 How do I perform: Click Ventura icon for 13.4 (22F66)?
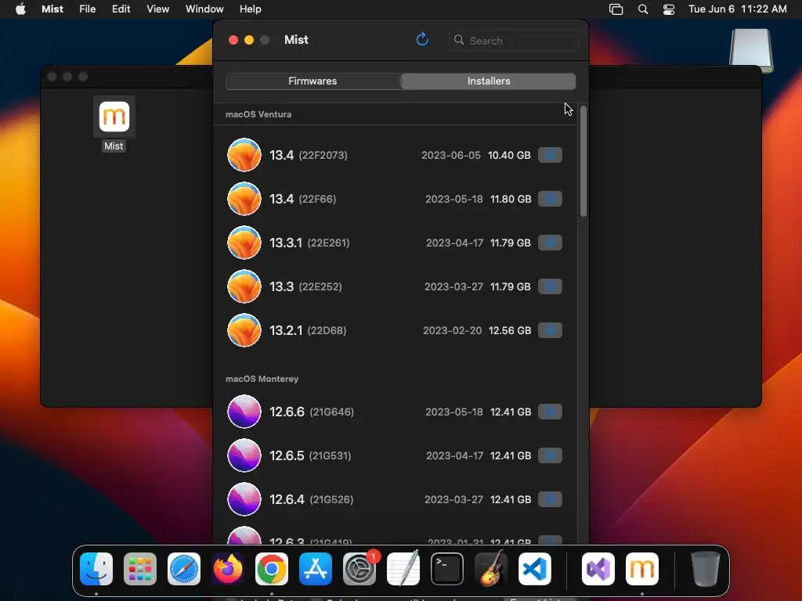tap(244, 199)
